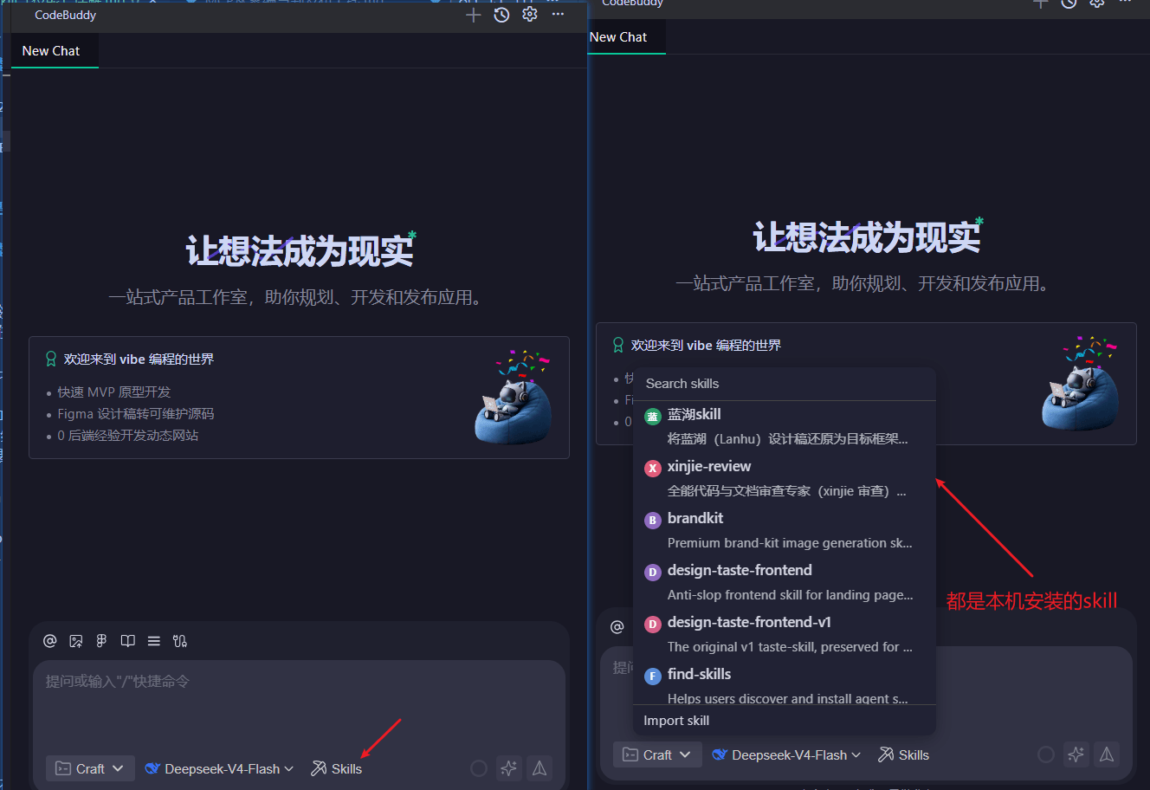This screenshot has height=790, width=1150.
Task: Click the pink D avatar of design-taste-frontend-v1
Action: tap(653, 625)
